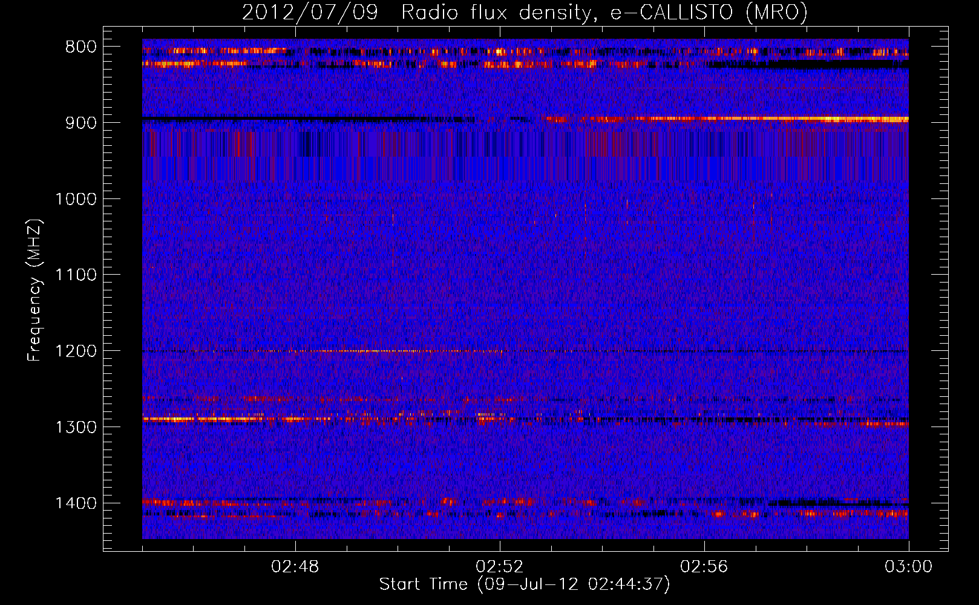Screen dimensions: 979x605
Task: Click the 02:56 time tick label
Action: tap(704, 567)
